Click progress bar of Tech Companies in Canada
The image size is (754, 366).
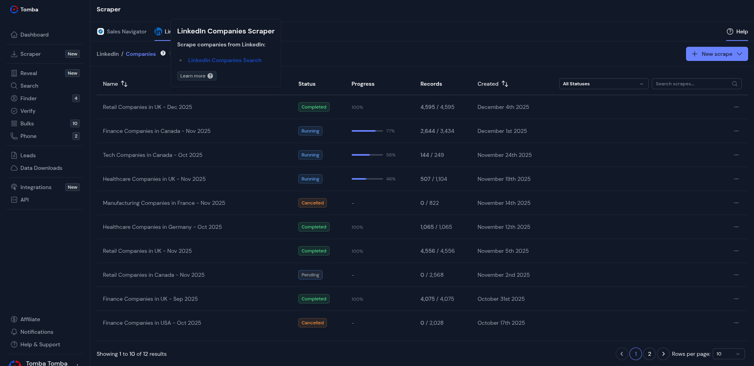pos(367,155)
